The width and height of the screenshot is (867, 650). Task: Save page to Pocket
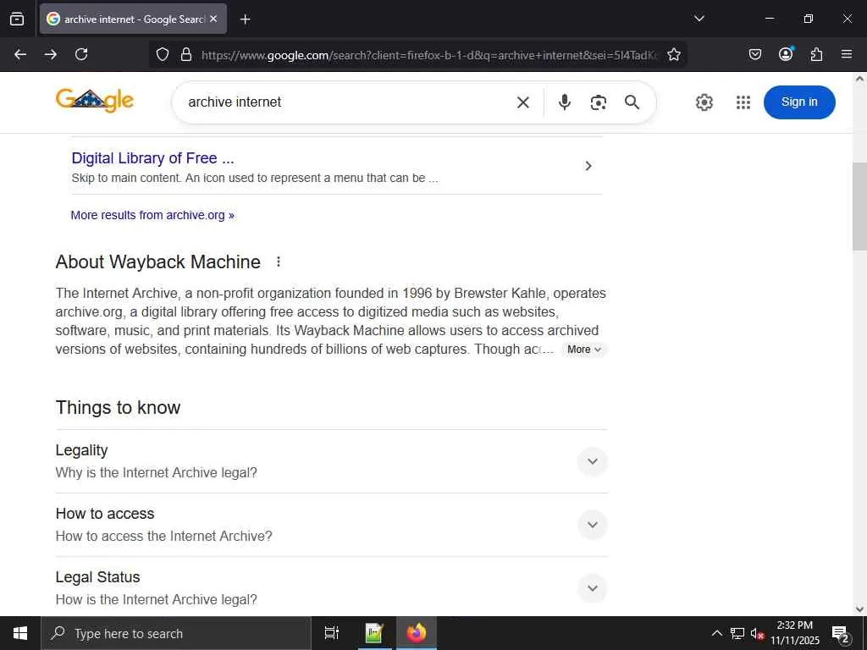(x=754, y=54)
